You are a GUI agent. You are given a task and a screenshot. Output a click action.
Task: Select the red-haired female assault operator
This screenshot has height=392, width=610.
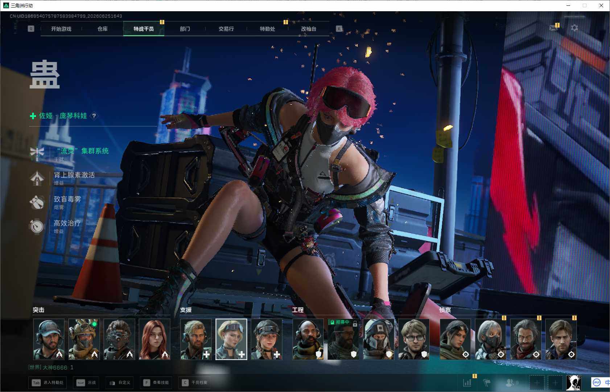click(154, 339)
